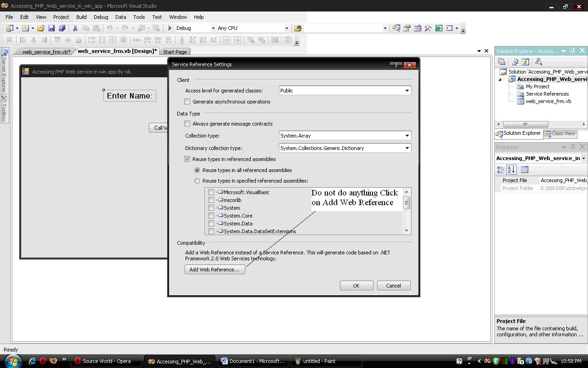Open the Tools menu
The image size is (588, 368).
click(x=139, y=17)
